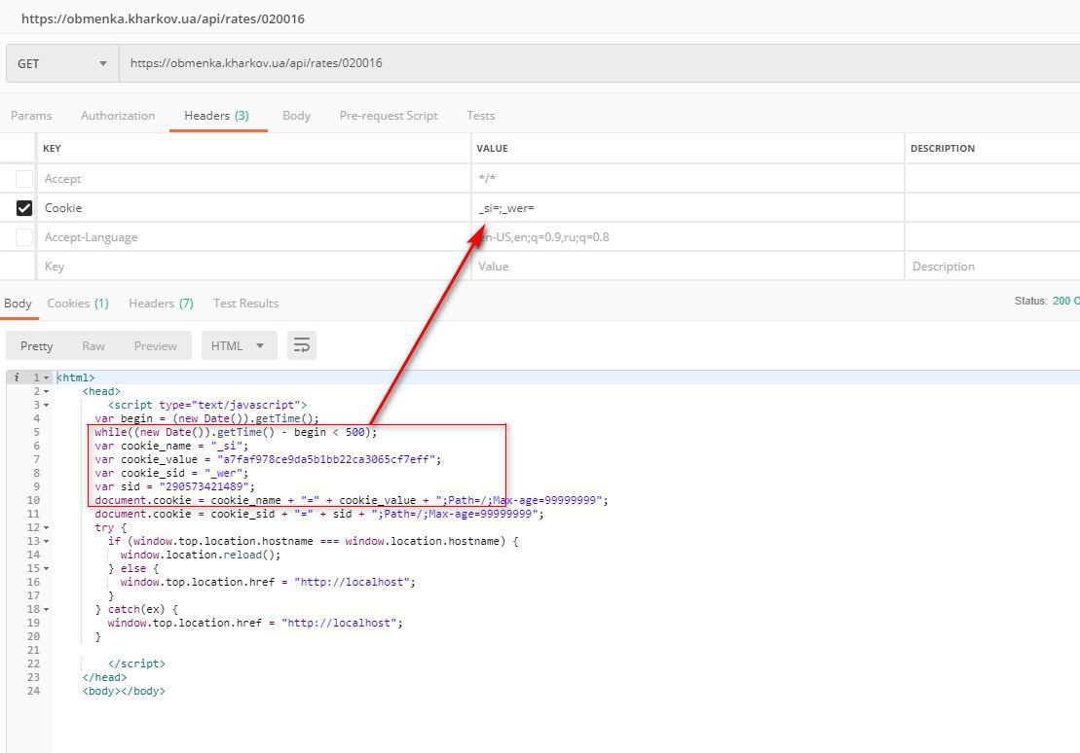Collapse the catch block on line 18
The height and width of the screenshot is (753, 1080).
click(47, 610)
